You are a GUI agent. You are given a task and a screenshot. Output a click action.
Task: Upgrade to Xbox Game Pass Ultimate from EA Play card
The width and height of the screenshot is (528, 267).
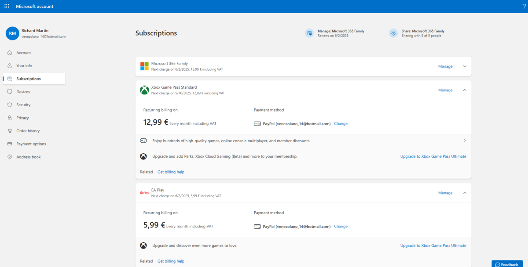click(x=433, y=245)
